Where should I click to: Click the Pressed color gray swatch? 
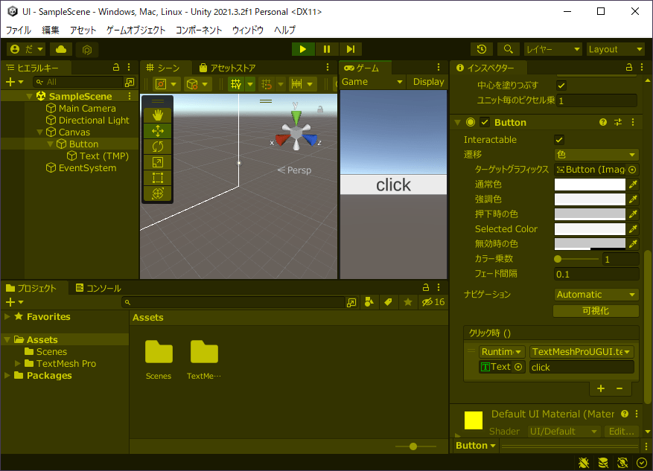(590, 214)
